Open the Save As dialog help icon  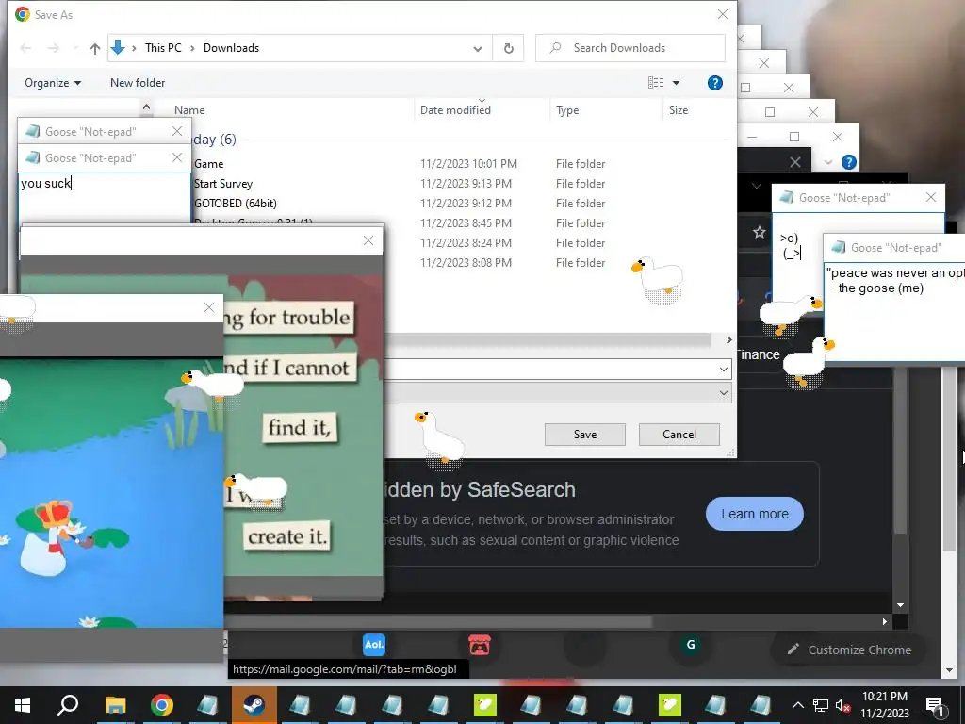[x=714, y=83]
